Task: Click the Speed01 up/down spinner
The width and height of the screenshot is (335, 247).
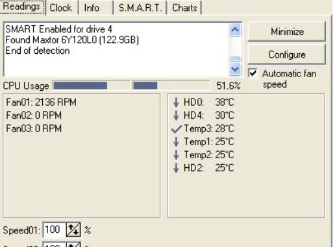Action: (73, 229)
